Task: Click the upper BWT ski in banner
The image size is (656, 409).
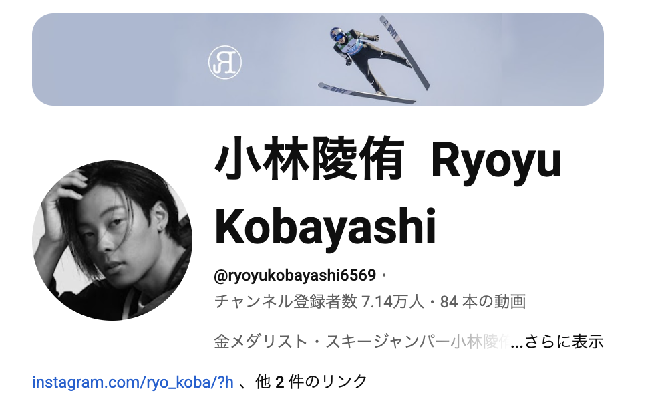Action: pos(405,53)
